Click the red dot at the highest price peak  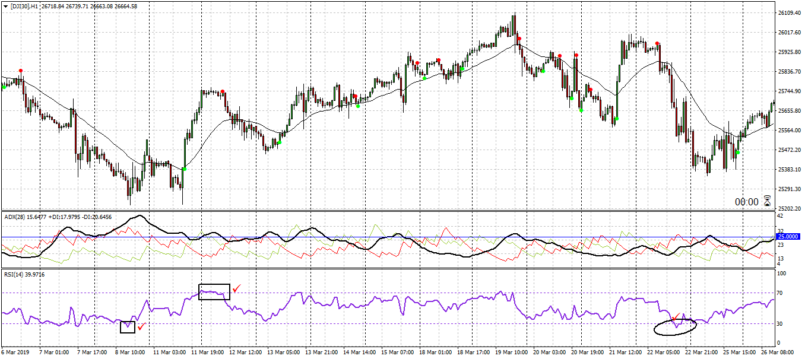click(x=519, y=39)
